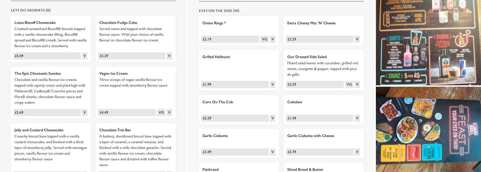Click the £5.69 price for Choctastic Sundae
Screen dimensions: 481x172
pyautogui.click(x=47, y=112)
